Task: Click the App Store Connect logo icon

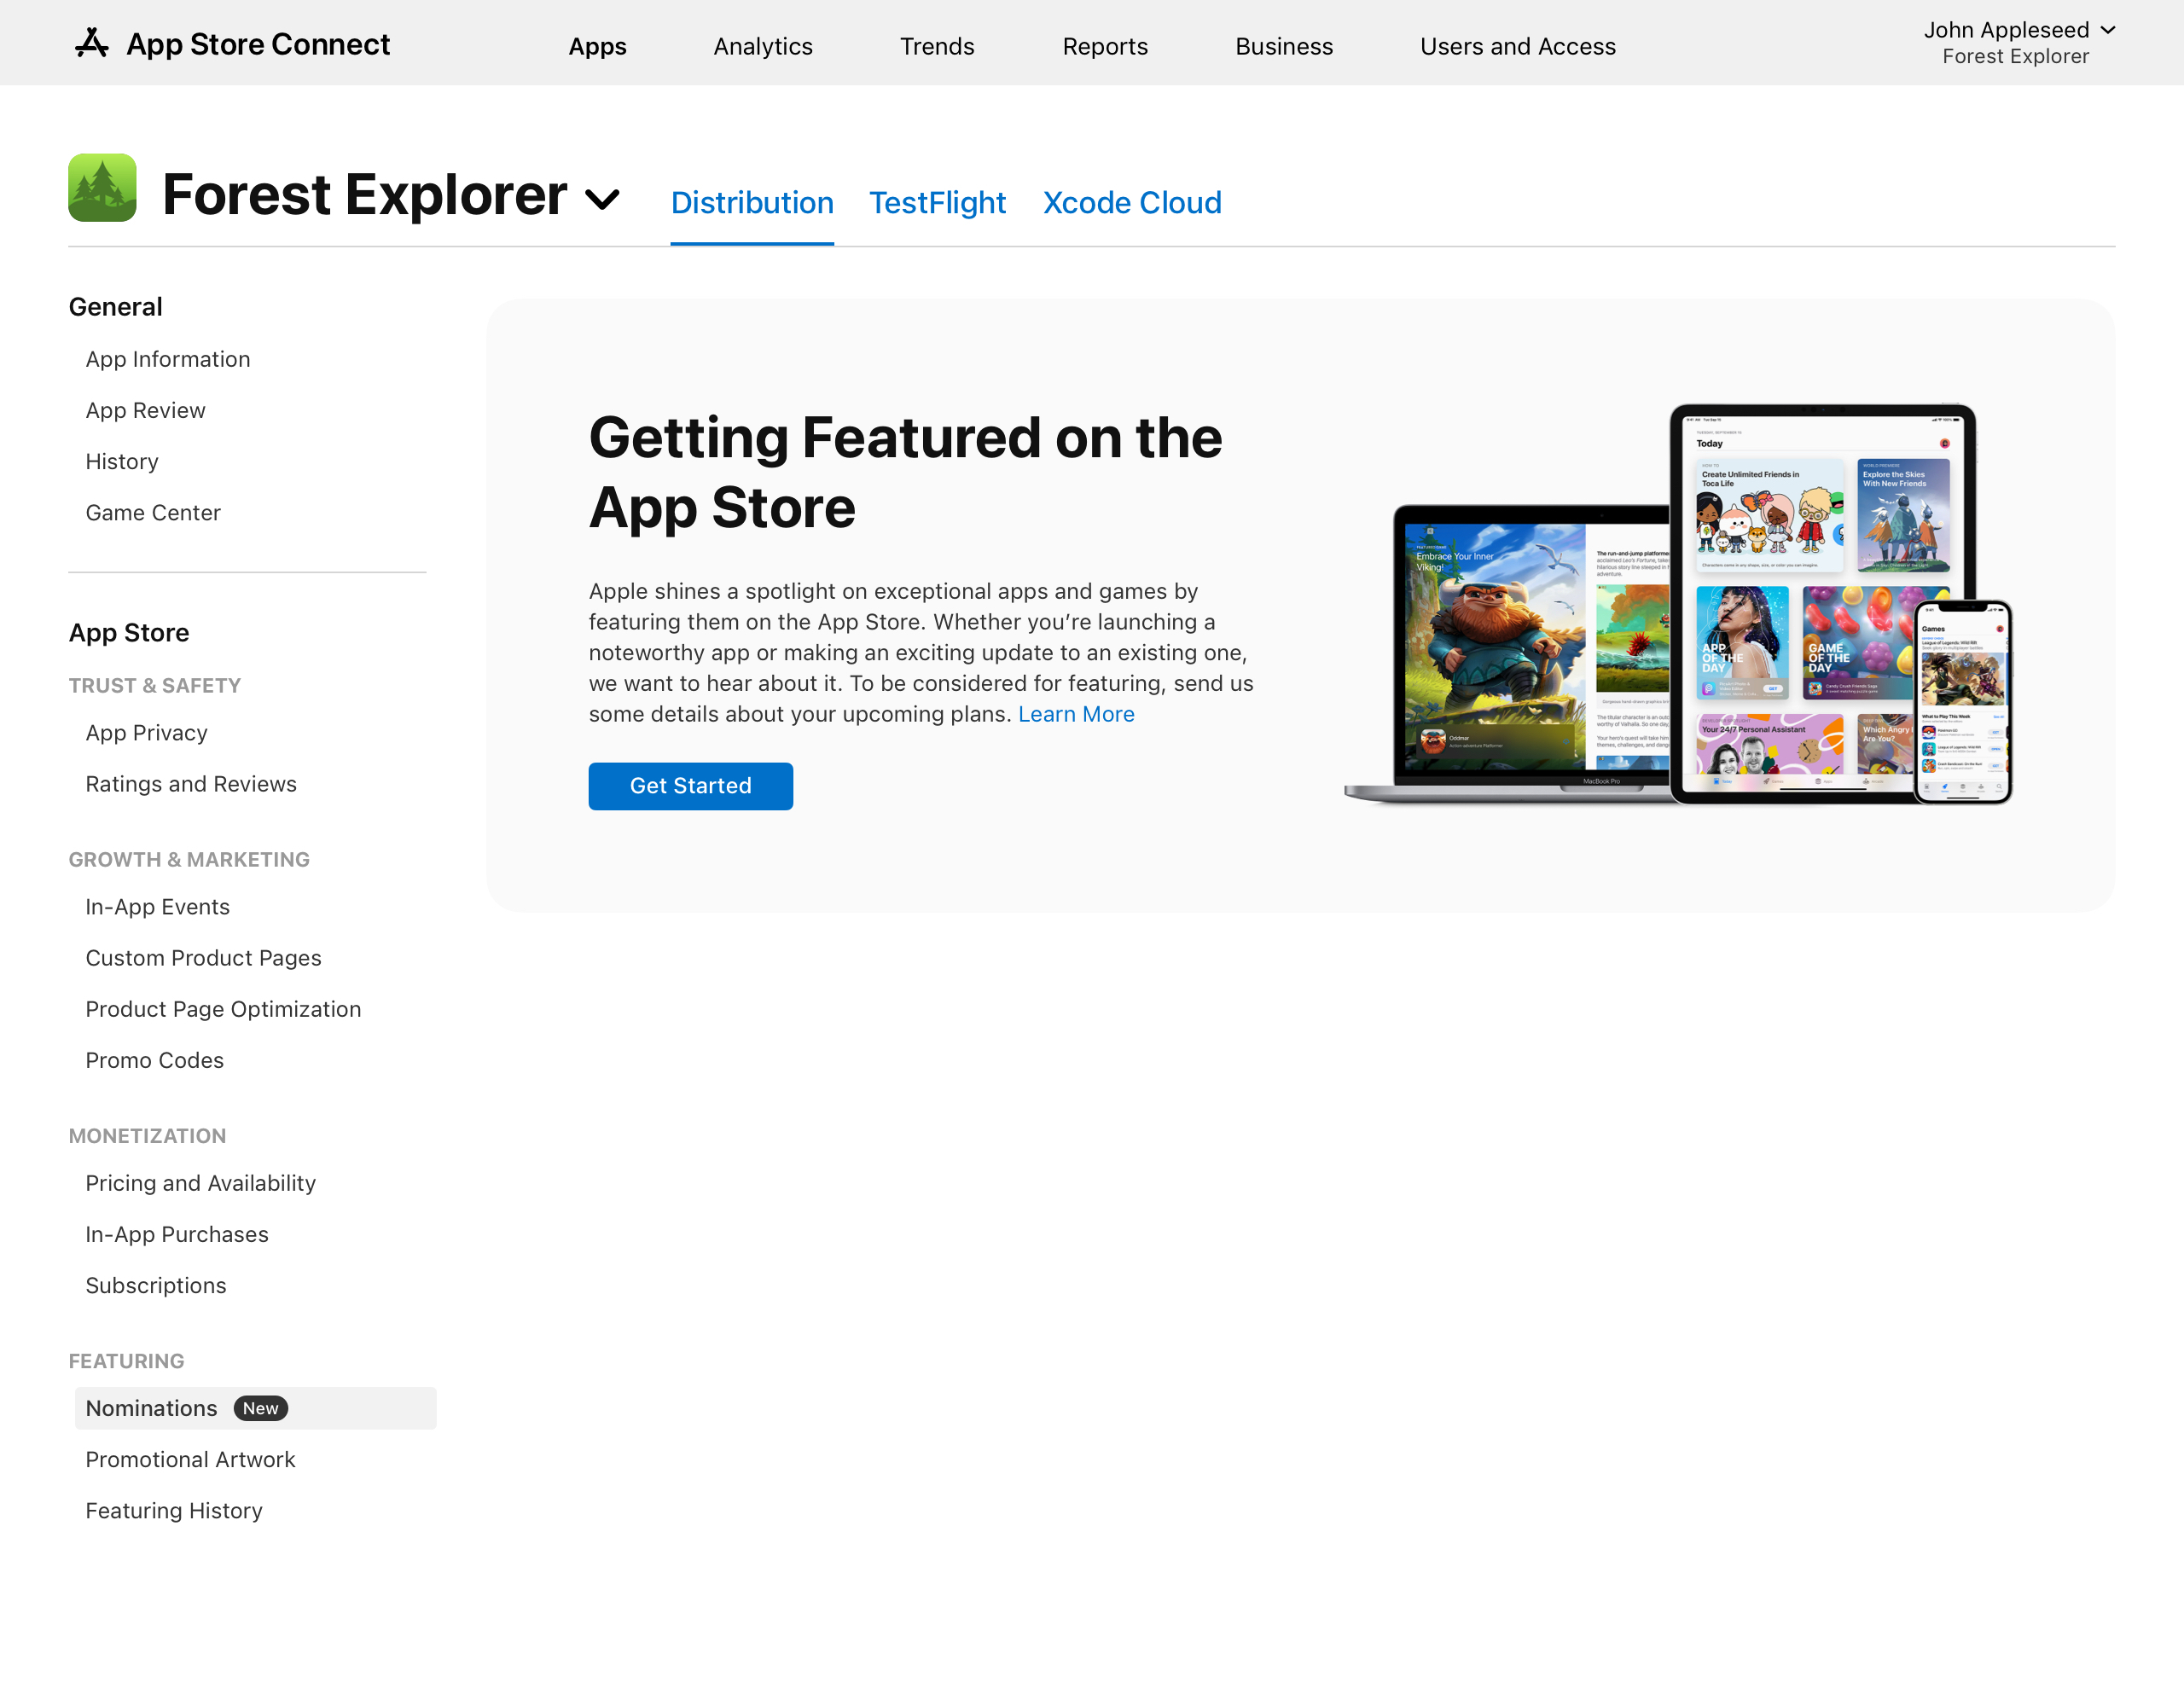Action: point(90,44)
